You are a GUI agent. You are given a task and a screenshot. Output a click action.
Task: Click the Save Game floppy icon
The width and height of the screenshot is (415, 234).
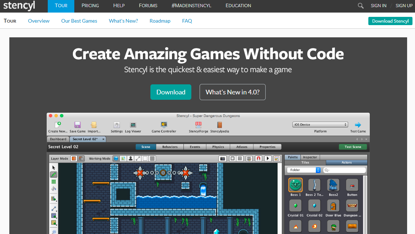pos(78,125)
